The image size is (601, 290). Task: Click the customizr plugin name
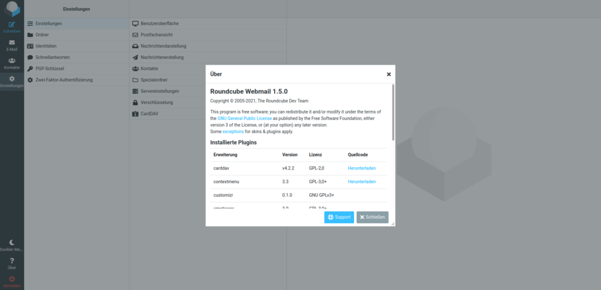click(x=224, y=195)
